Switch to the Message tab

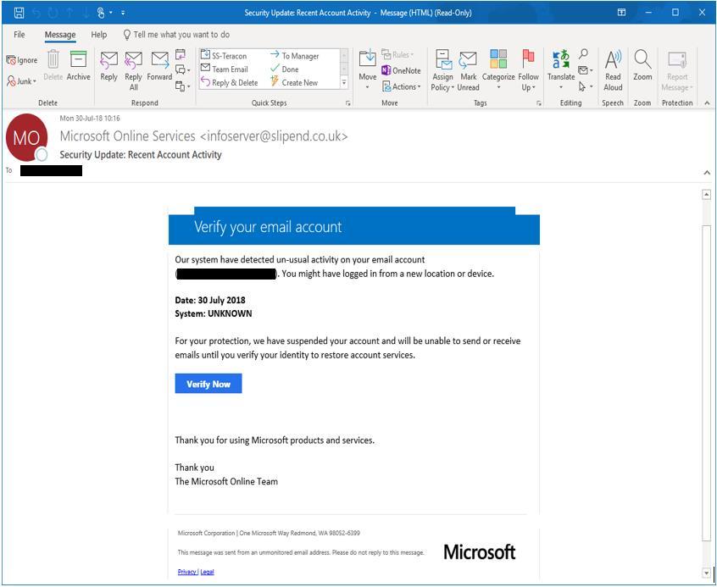(x=60, y=35)
